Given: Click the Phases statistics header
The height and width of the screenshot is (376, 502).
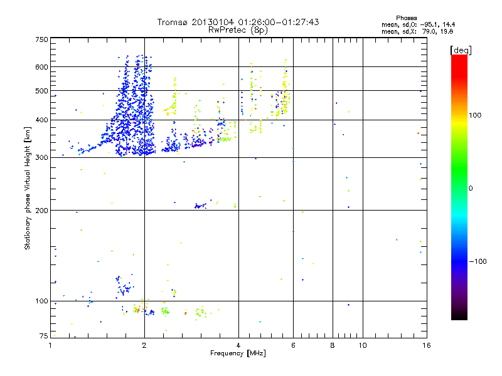Looking at the screenshot, I should (406, 18).
